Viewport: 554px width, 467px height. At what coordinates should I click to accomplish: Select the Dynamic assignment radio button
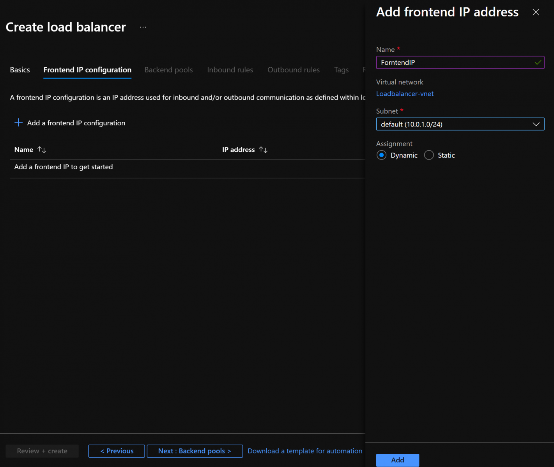tap(382, 155)
